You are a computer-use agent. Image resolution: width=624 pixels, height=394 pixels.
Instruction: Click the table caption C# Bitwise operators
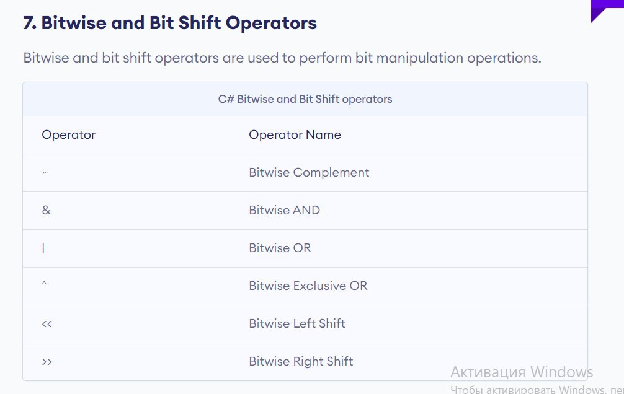(x=305, y=99)
